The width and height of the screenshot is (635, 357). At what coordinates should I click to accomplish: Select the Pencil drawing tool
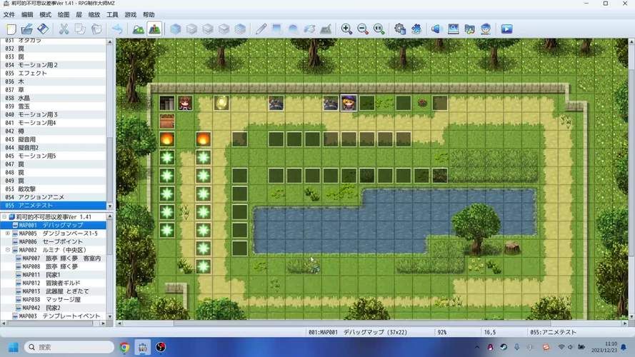(261, 29)
